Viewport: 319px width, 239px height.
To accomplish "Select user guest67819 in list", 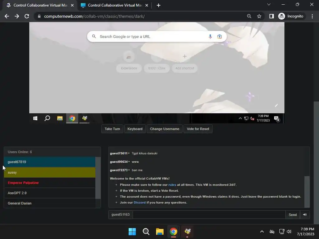I will [x=50, y=162].
